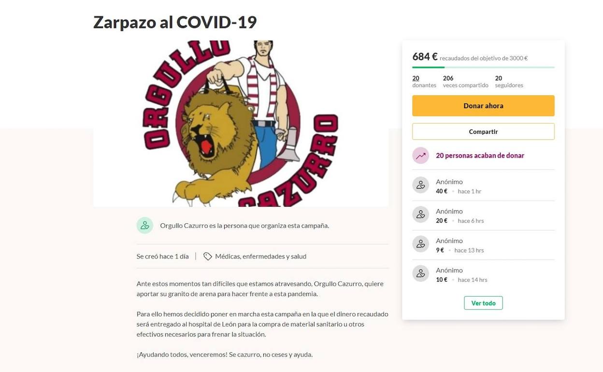
Task: Open the Médicas, enfermedades y salud category link
Action: pos(260,257)
